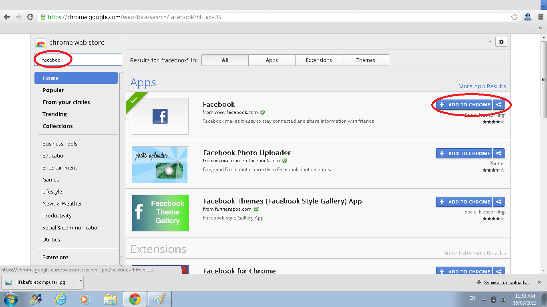Select the Extensions results filter tab

(319, 60)
